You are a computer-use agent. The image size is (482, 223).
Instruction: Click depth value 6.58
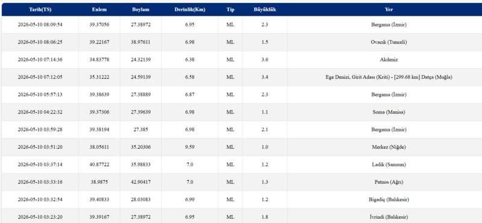tap(190, 77)
